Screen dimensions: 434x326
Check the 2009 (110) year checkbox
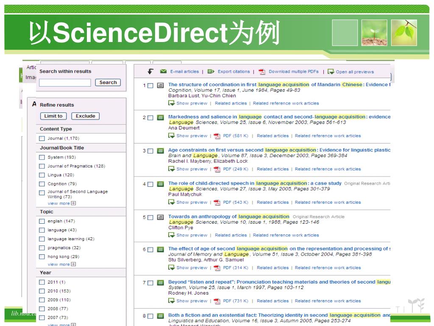click(x=42, y=300)
